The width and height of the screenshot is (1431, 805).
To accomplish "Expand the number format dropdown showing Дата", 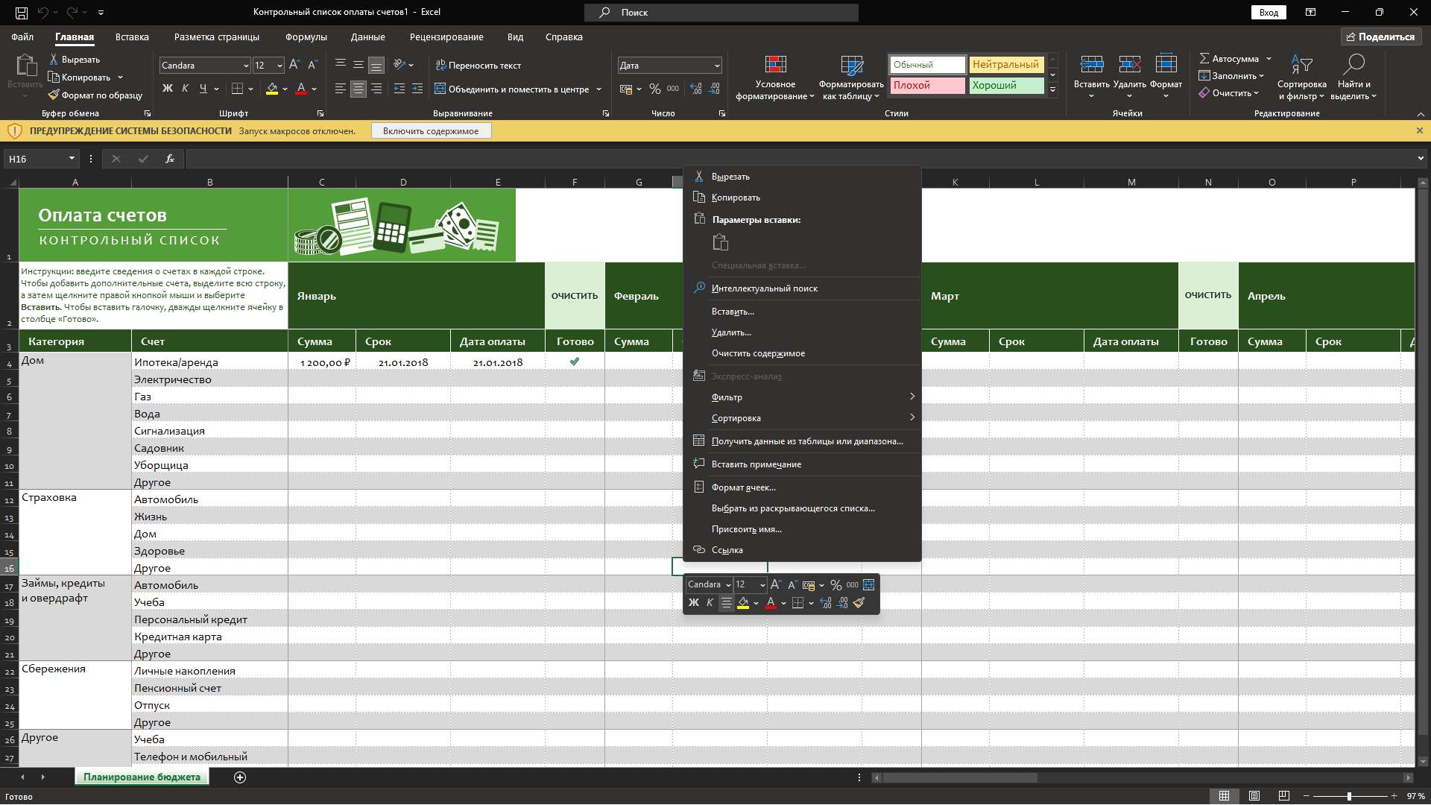I will tap(717, 66).
